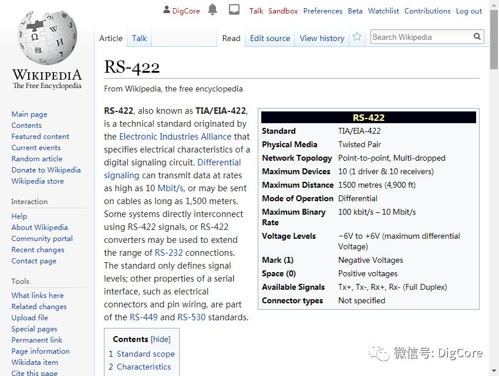
Task: Open the notices inbox tray icon
Action: tap(234, 10)
